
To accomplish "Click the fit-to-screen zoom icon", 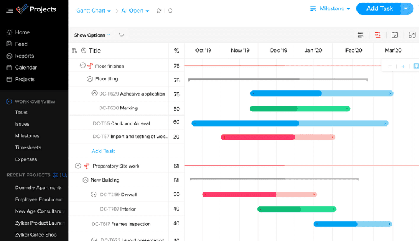I will [416, 66].
